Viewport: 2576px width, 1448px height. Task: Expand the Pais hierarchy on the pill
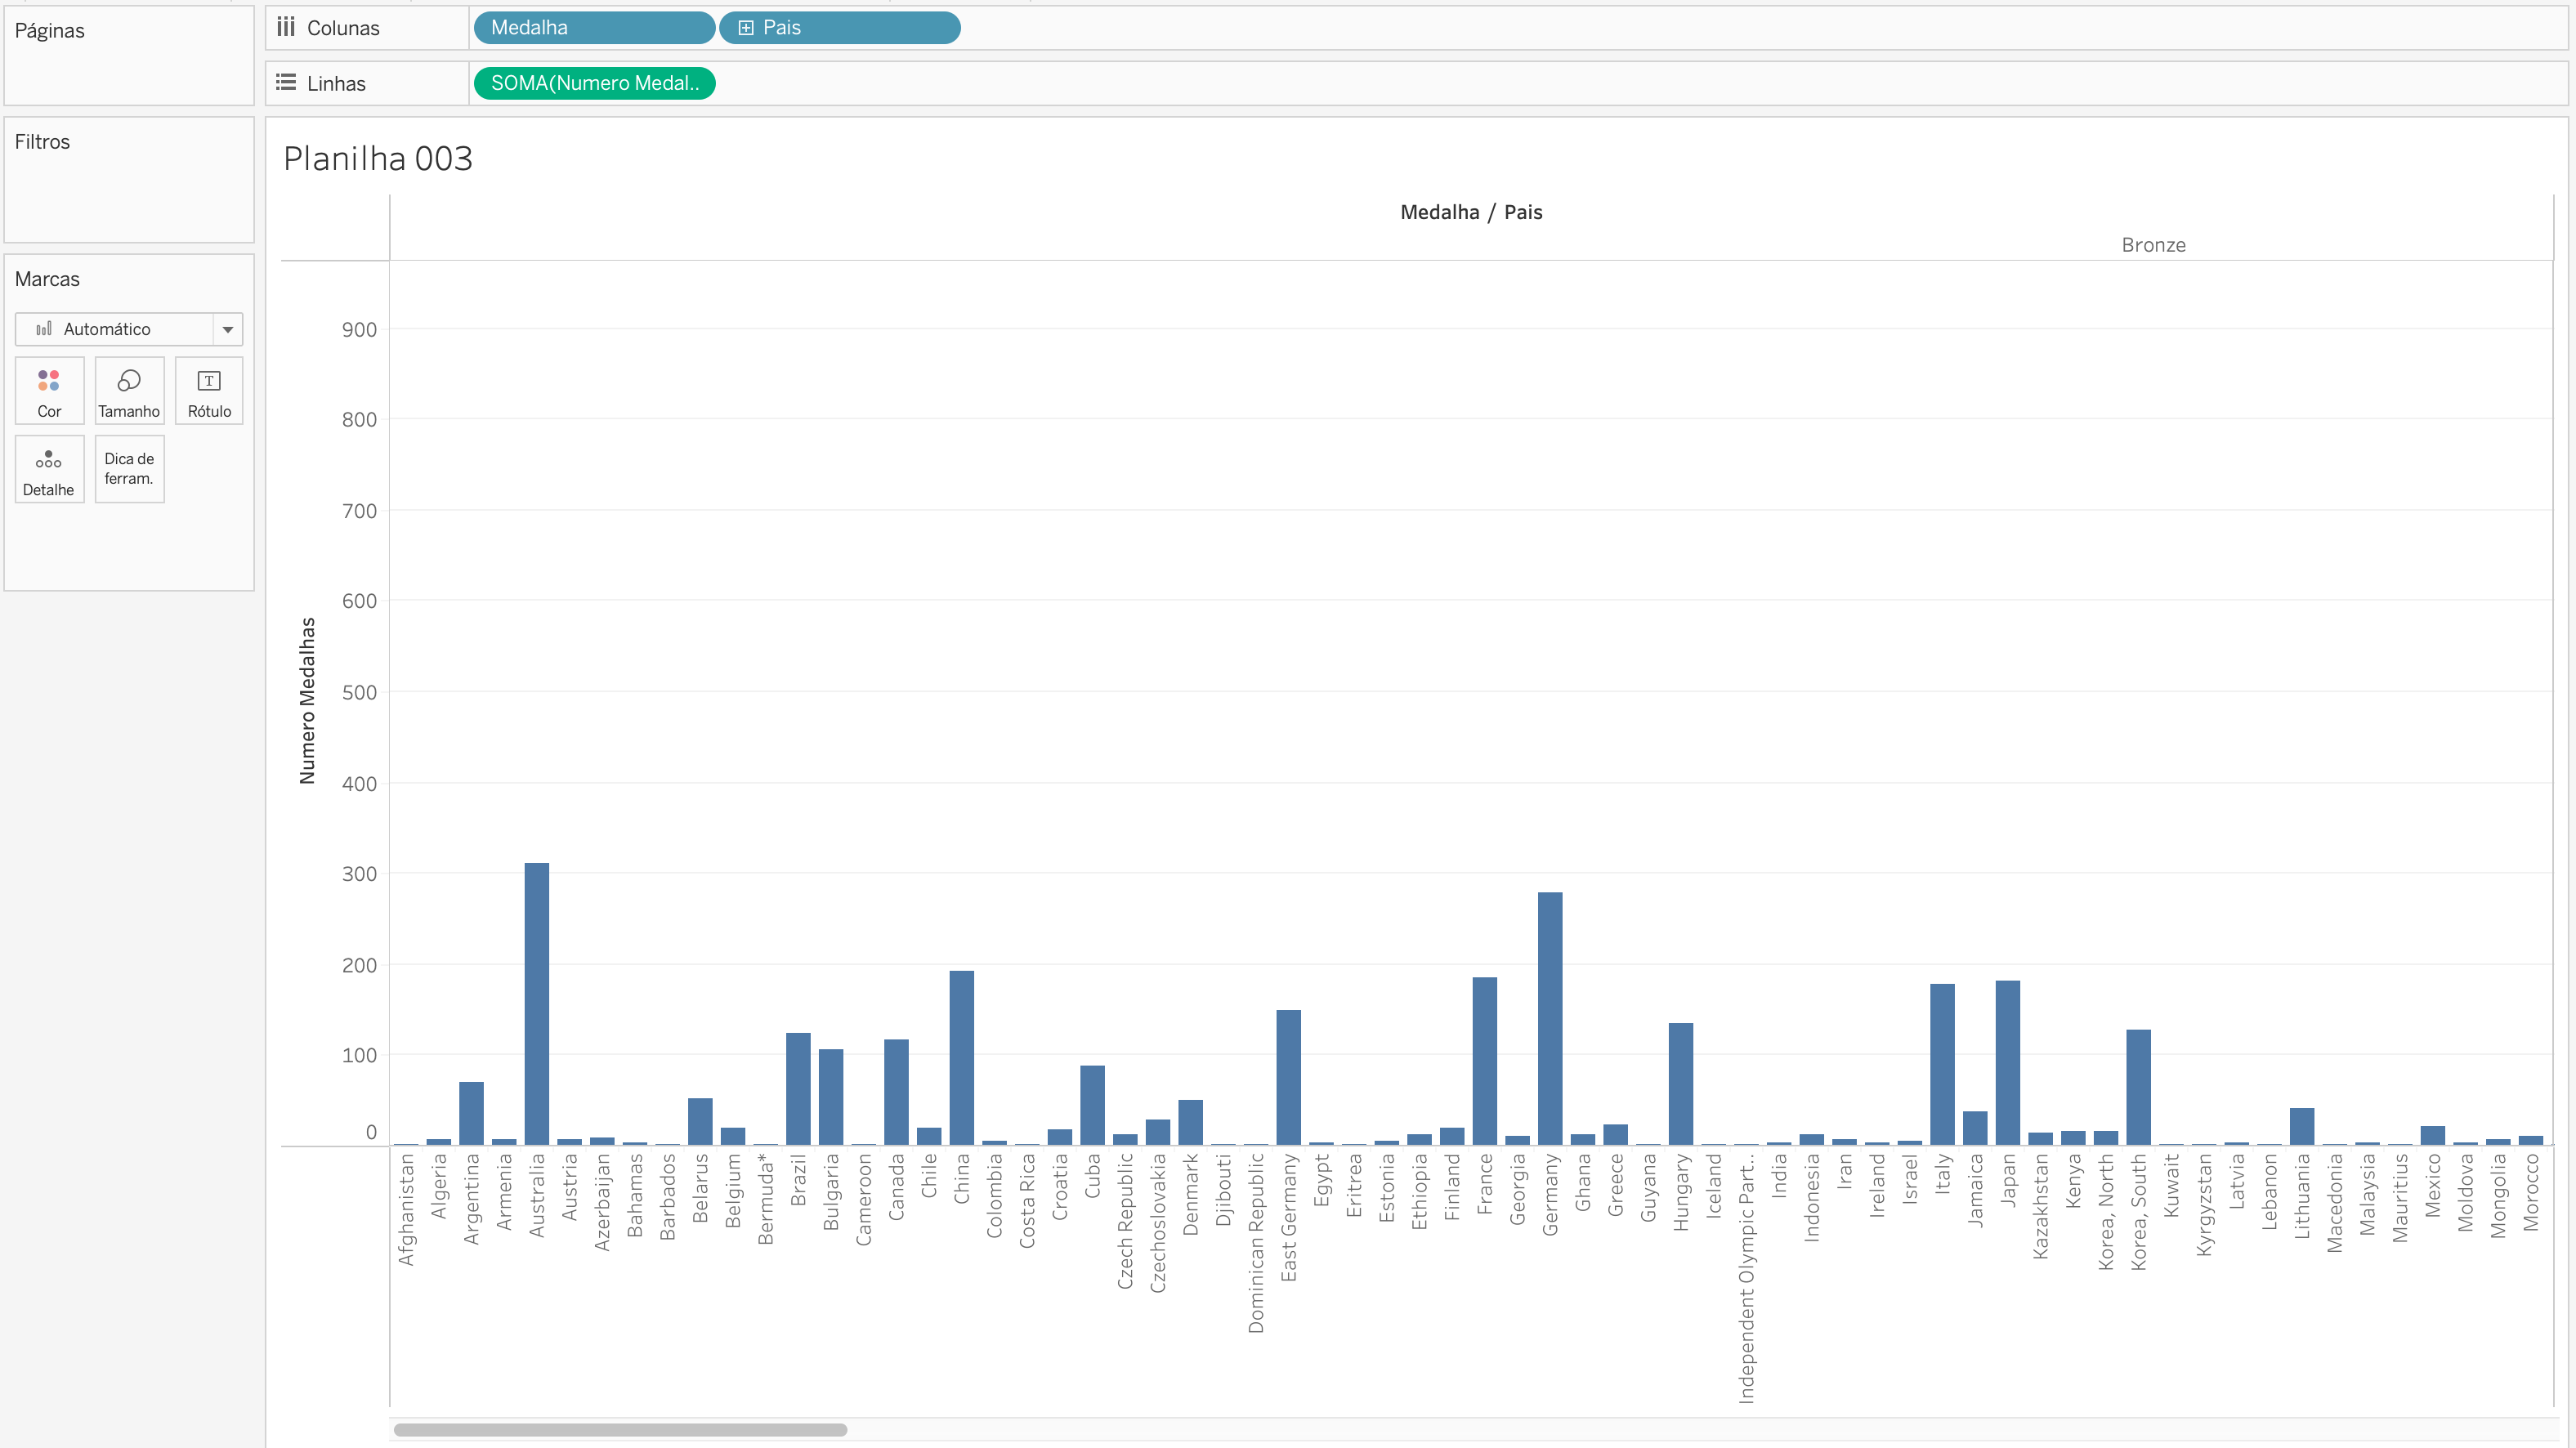click(x=745, y=27)
